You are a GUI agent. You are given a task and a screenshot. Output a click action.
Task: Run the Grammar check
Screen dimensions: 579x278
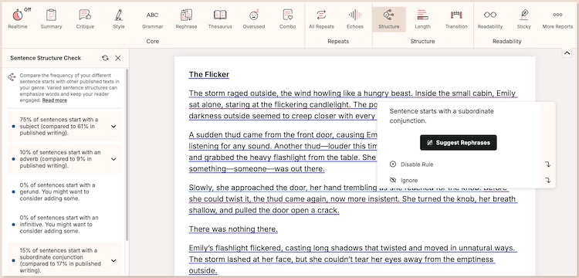tap(153, 19)
